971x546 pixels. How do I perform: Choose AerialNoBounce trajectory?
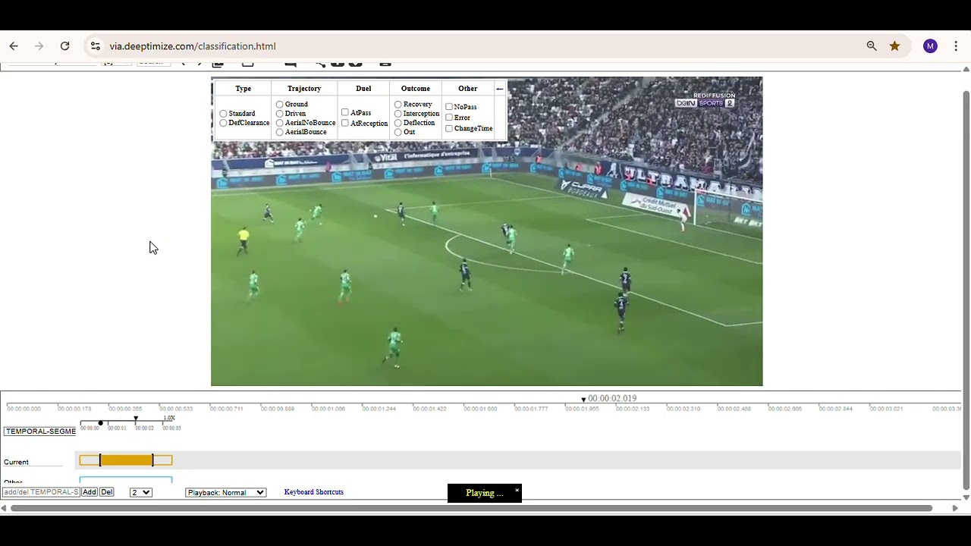coord(279,123)
